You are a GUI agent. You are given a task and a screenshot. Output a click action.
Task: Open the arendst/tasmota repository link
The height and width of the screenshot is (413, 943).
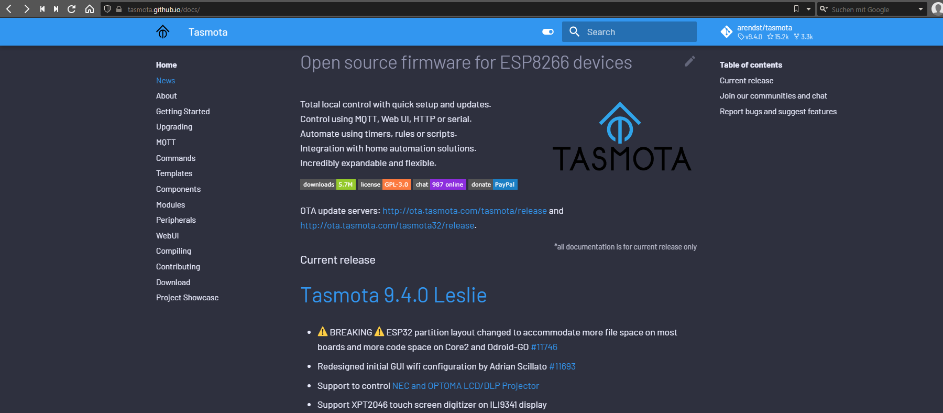[x=765, y=28]
